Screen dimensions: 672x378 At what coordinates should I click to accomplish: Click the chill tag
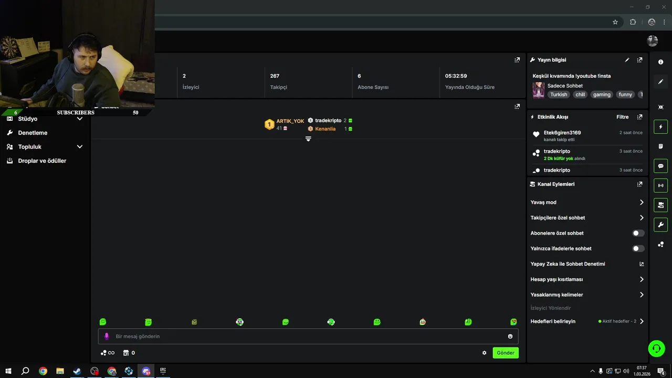pyautogui.click(x=580, y=94)
